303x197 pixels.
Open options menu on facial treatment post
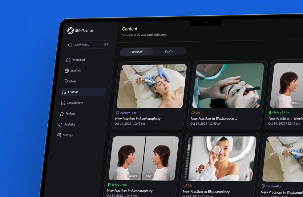(x=182, y=68)
